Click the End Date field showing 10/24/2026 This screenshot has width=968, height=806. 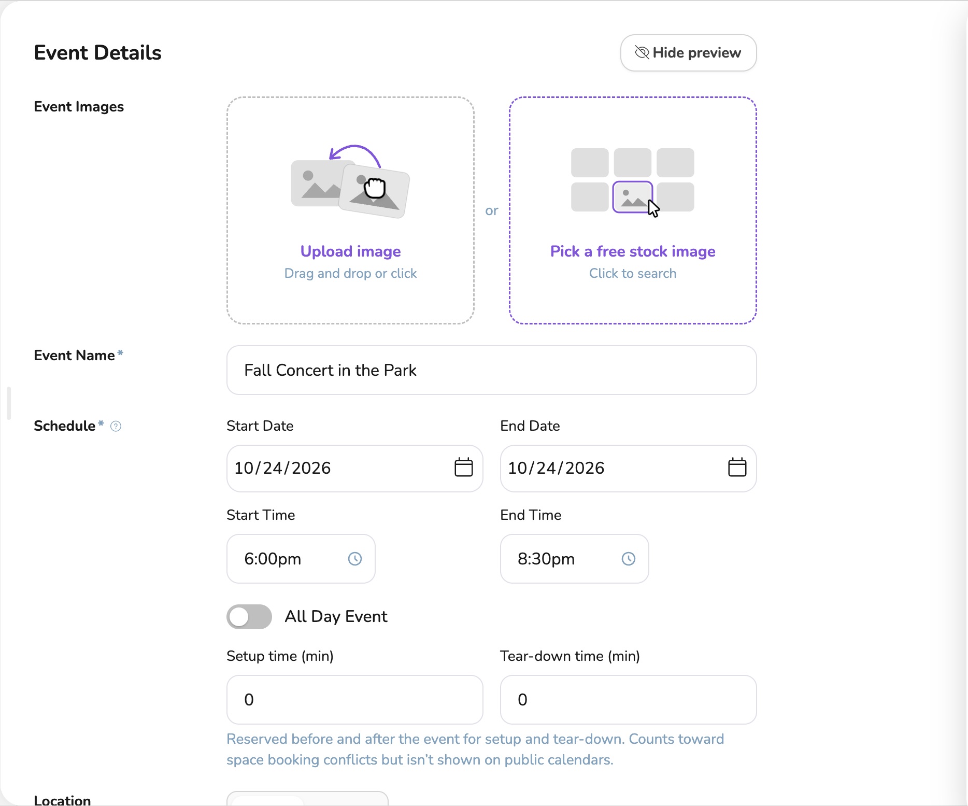click(x=628, y=468)
